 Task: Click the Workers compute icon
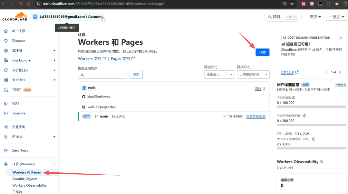tap(6, 164)
